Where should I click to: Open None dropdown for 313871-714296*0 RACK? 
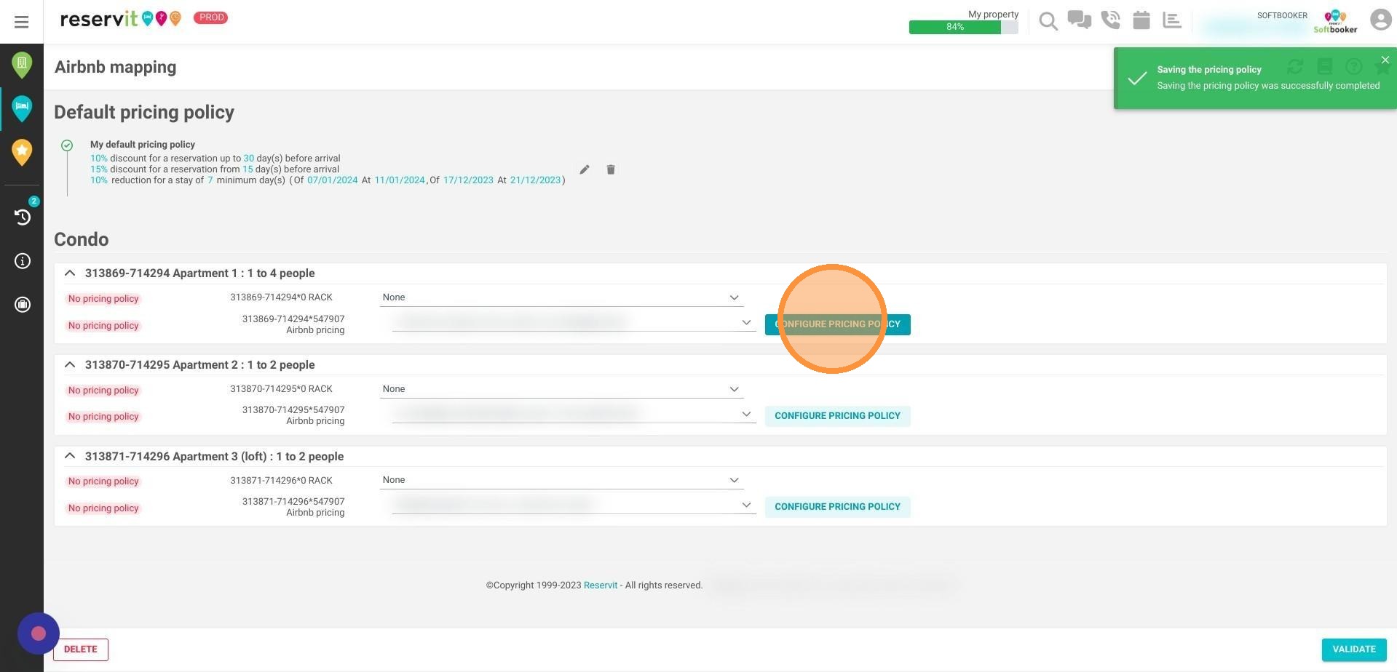[561, 480]
